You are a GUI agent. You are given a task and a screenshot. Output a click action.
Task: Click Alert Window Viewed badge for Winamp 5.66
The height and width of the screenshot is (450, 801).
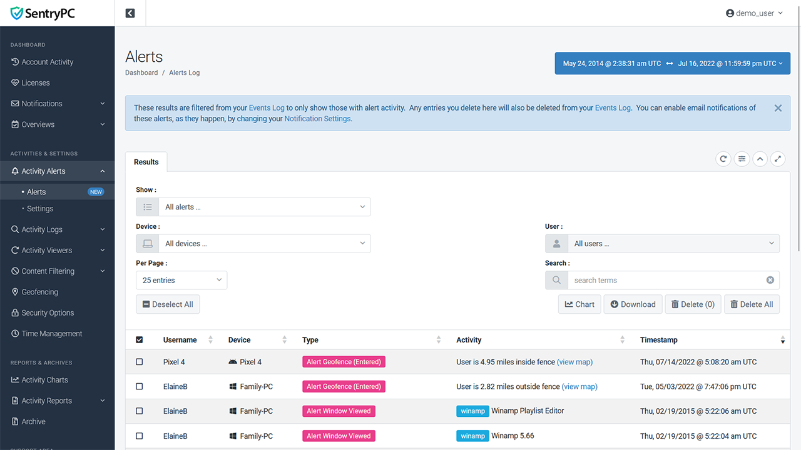coord(339,436)
